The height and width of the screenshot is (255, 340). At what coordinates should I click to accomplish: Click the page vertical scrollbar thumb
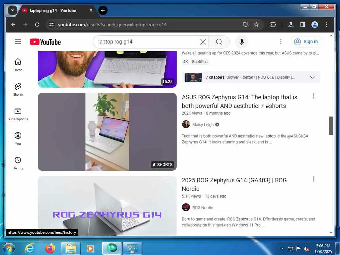[331, 126]
